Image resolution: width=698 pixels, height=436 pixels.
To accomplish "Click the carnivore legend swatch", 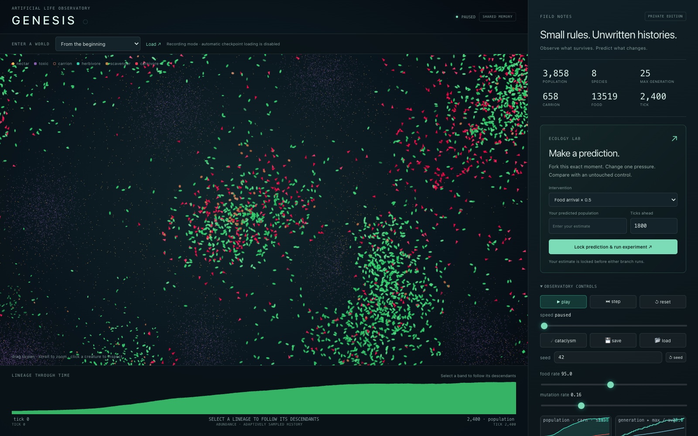I will point(137,64).
